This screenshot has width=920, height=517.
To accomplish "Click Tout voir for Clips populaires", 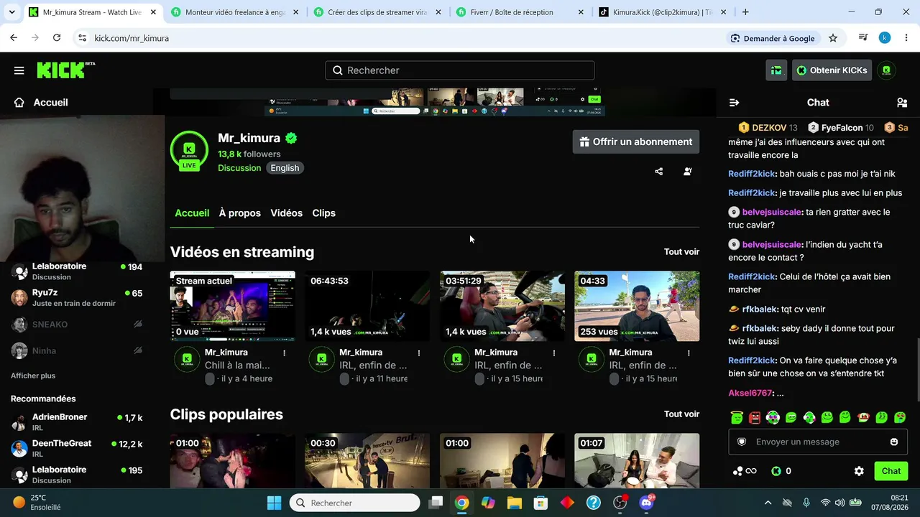I will point(681,414).
